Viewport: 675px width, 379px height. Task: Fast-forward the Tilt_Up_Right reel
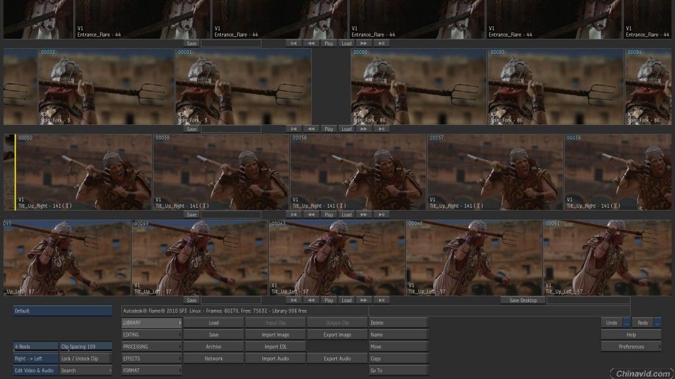pyautogui.click(x=364, y=215)
